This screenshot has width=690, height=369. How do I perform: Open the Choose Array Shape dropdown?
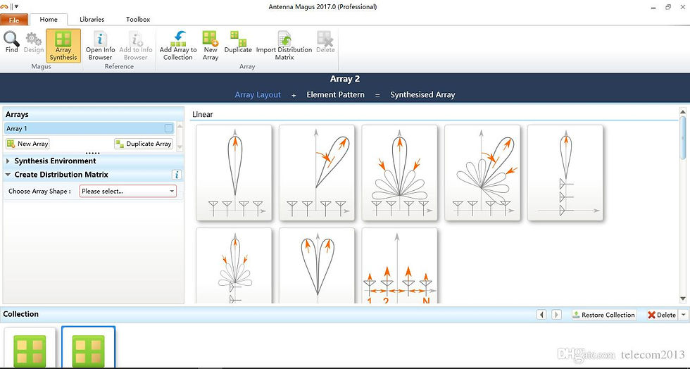click(128, 191)
